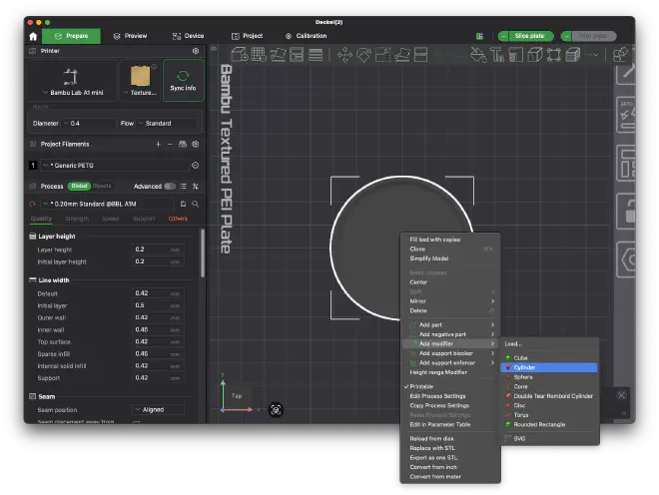This screenshot has height=495, width=659.
Task: Add a filament with the plus icon
Action: pyautogui.click(x=158, y=144)
